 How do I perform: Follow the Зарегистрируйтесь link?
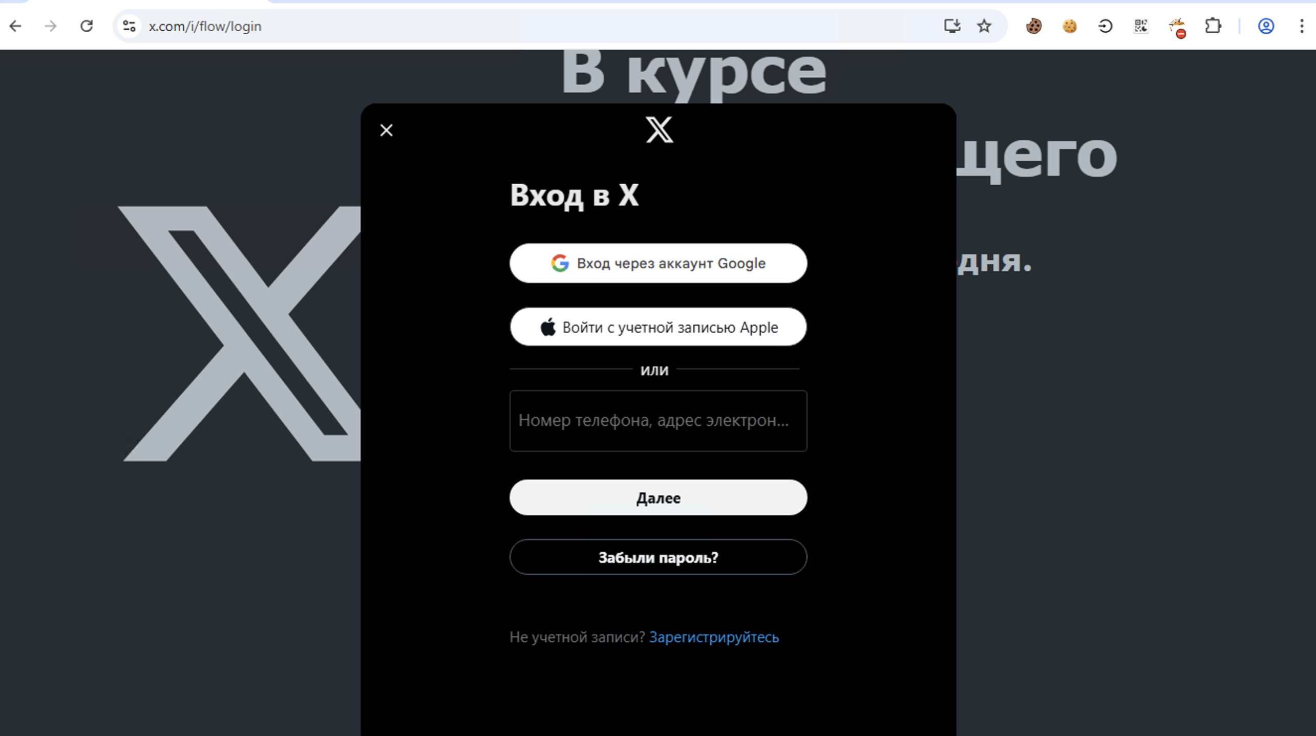(714, 637)
